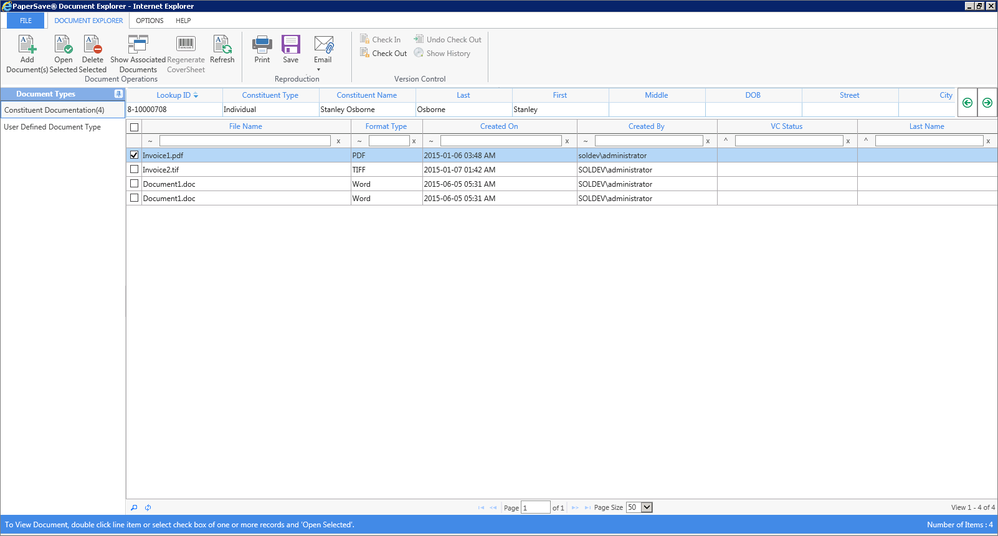This screenshot has width=998, height=536.
Task: Click the Print icon
Action: pyautogui.click(x=262, y=44)
